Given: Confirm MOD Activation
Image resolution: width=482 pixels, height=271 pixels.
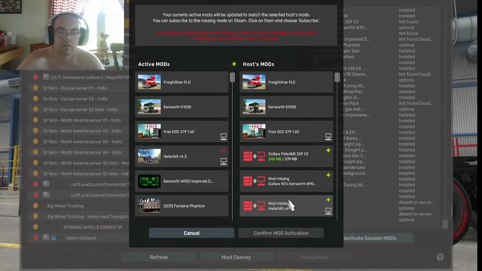Looking at the screenshot, I should coord(281,233).
